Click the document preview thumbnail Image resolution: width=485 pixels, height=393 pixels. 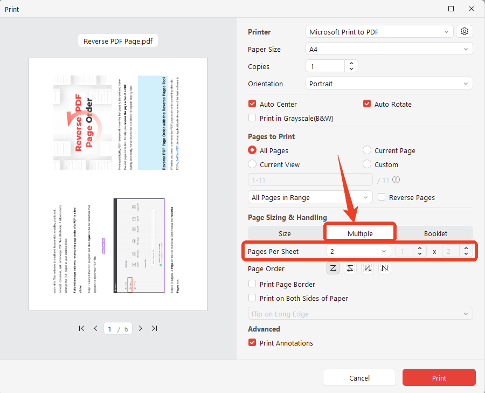pos(118,184)
